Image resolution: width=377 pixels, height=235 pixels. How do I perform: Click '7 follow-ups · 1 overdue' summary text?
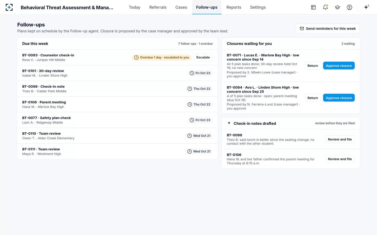coord(195,44)
